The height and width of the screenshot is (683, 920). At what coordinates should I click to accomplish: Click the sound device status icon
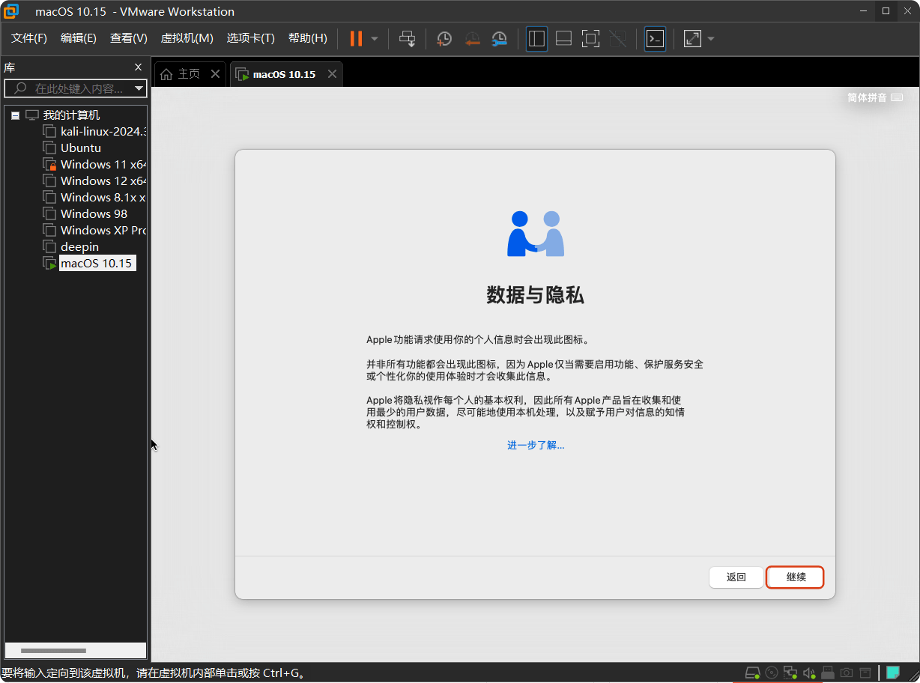tap(809, 673)
